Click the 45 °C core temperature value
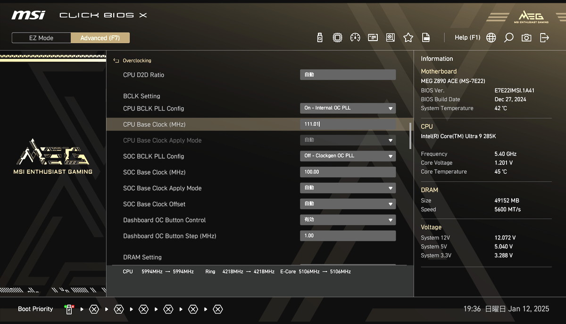The height and width of the screenshot is (324, 566). click(x=501, y=172)
